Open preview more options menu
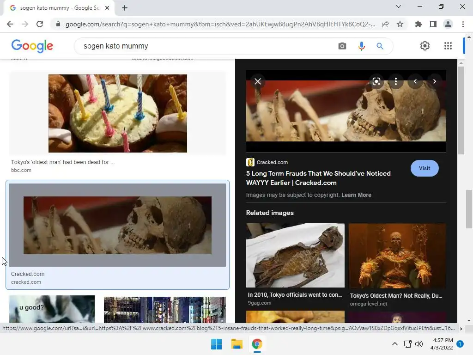 (x=396, y=81)
